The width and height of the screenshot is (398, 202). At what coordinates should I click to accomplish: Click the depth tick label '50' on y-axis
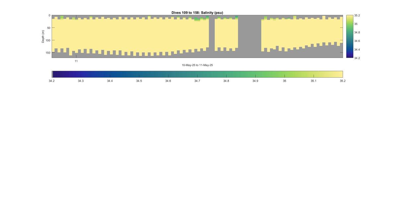pos(48,28)
